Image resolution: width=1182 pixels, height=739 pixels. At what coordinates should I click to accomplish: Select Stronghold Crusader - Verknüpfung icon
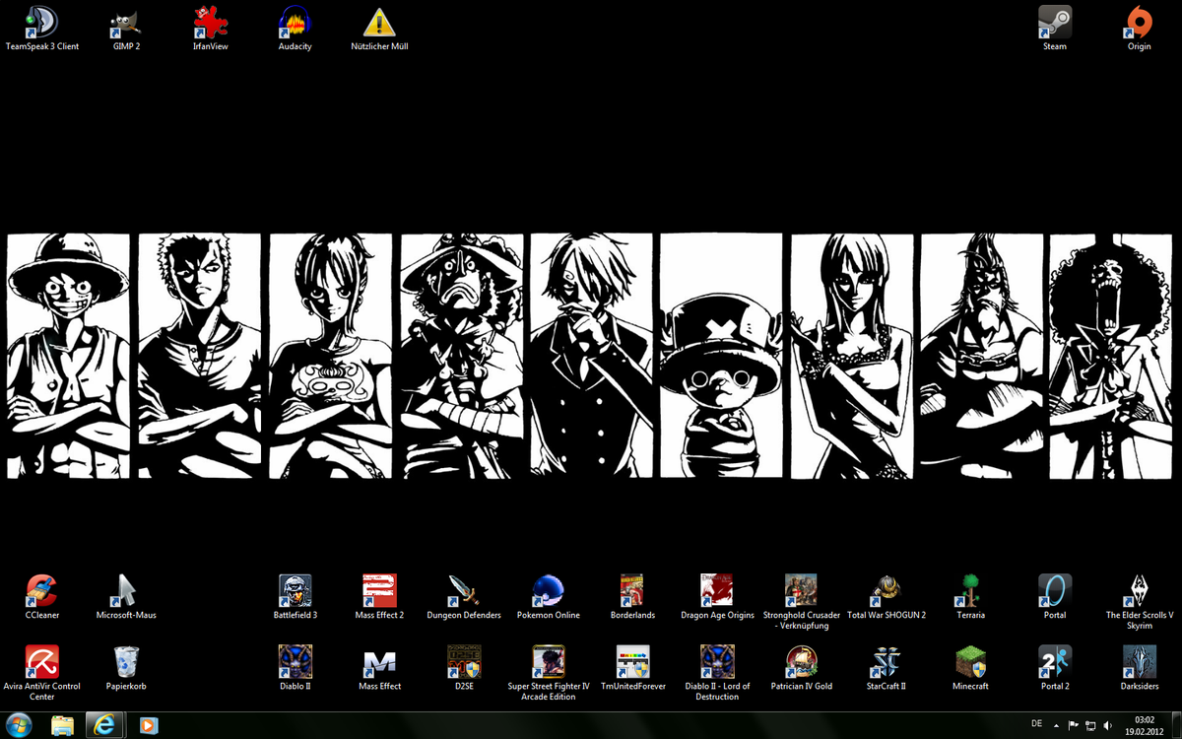pos(802,602)
